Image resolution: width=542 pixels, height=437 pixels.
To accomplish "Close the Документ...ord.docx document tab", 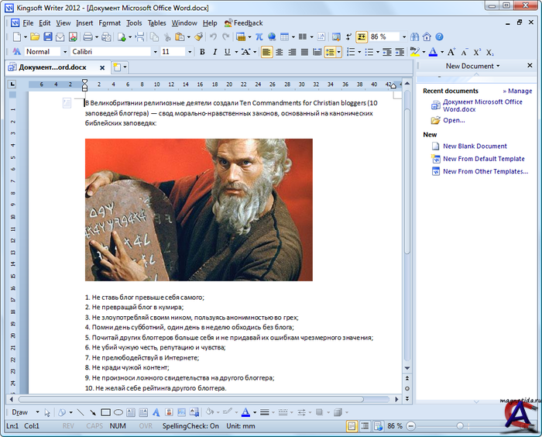I will point(101,67).
